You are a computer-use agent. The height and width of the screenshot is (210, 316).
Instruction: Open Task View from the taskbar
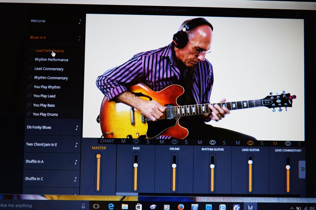(x=96, y=206)
